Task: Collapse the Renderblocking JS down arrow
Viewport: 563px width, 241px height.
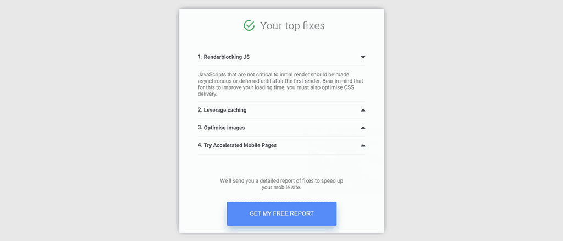Action: tap(363, 57)
